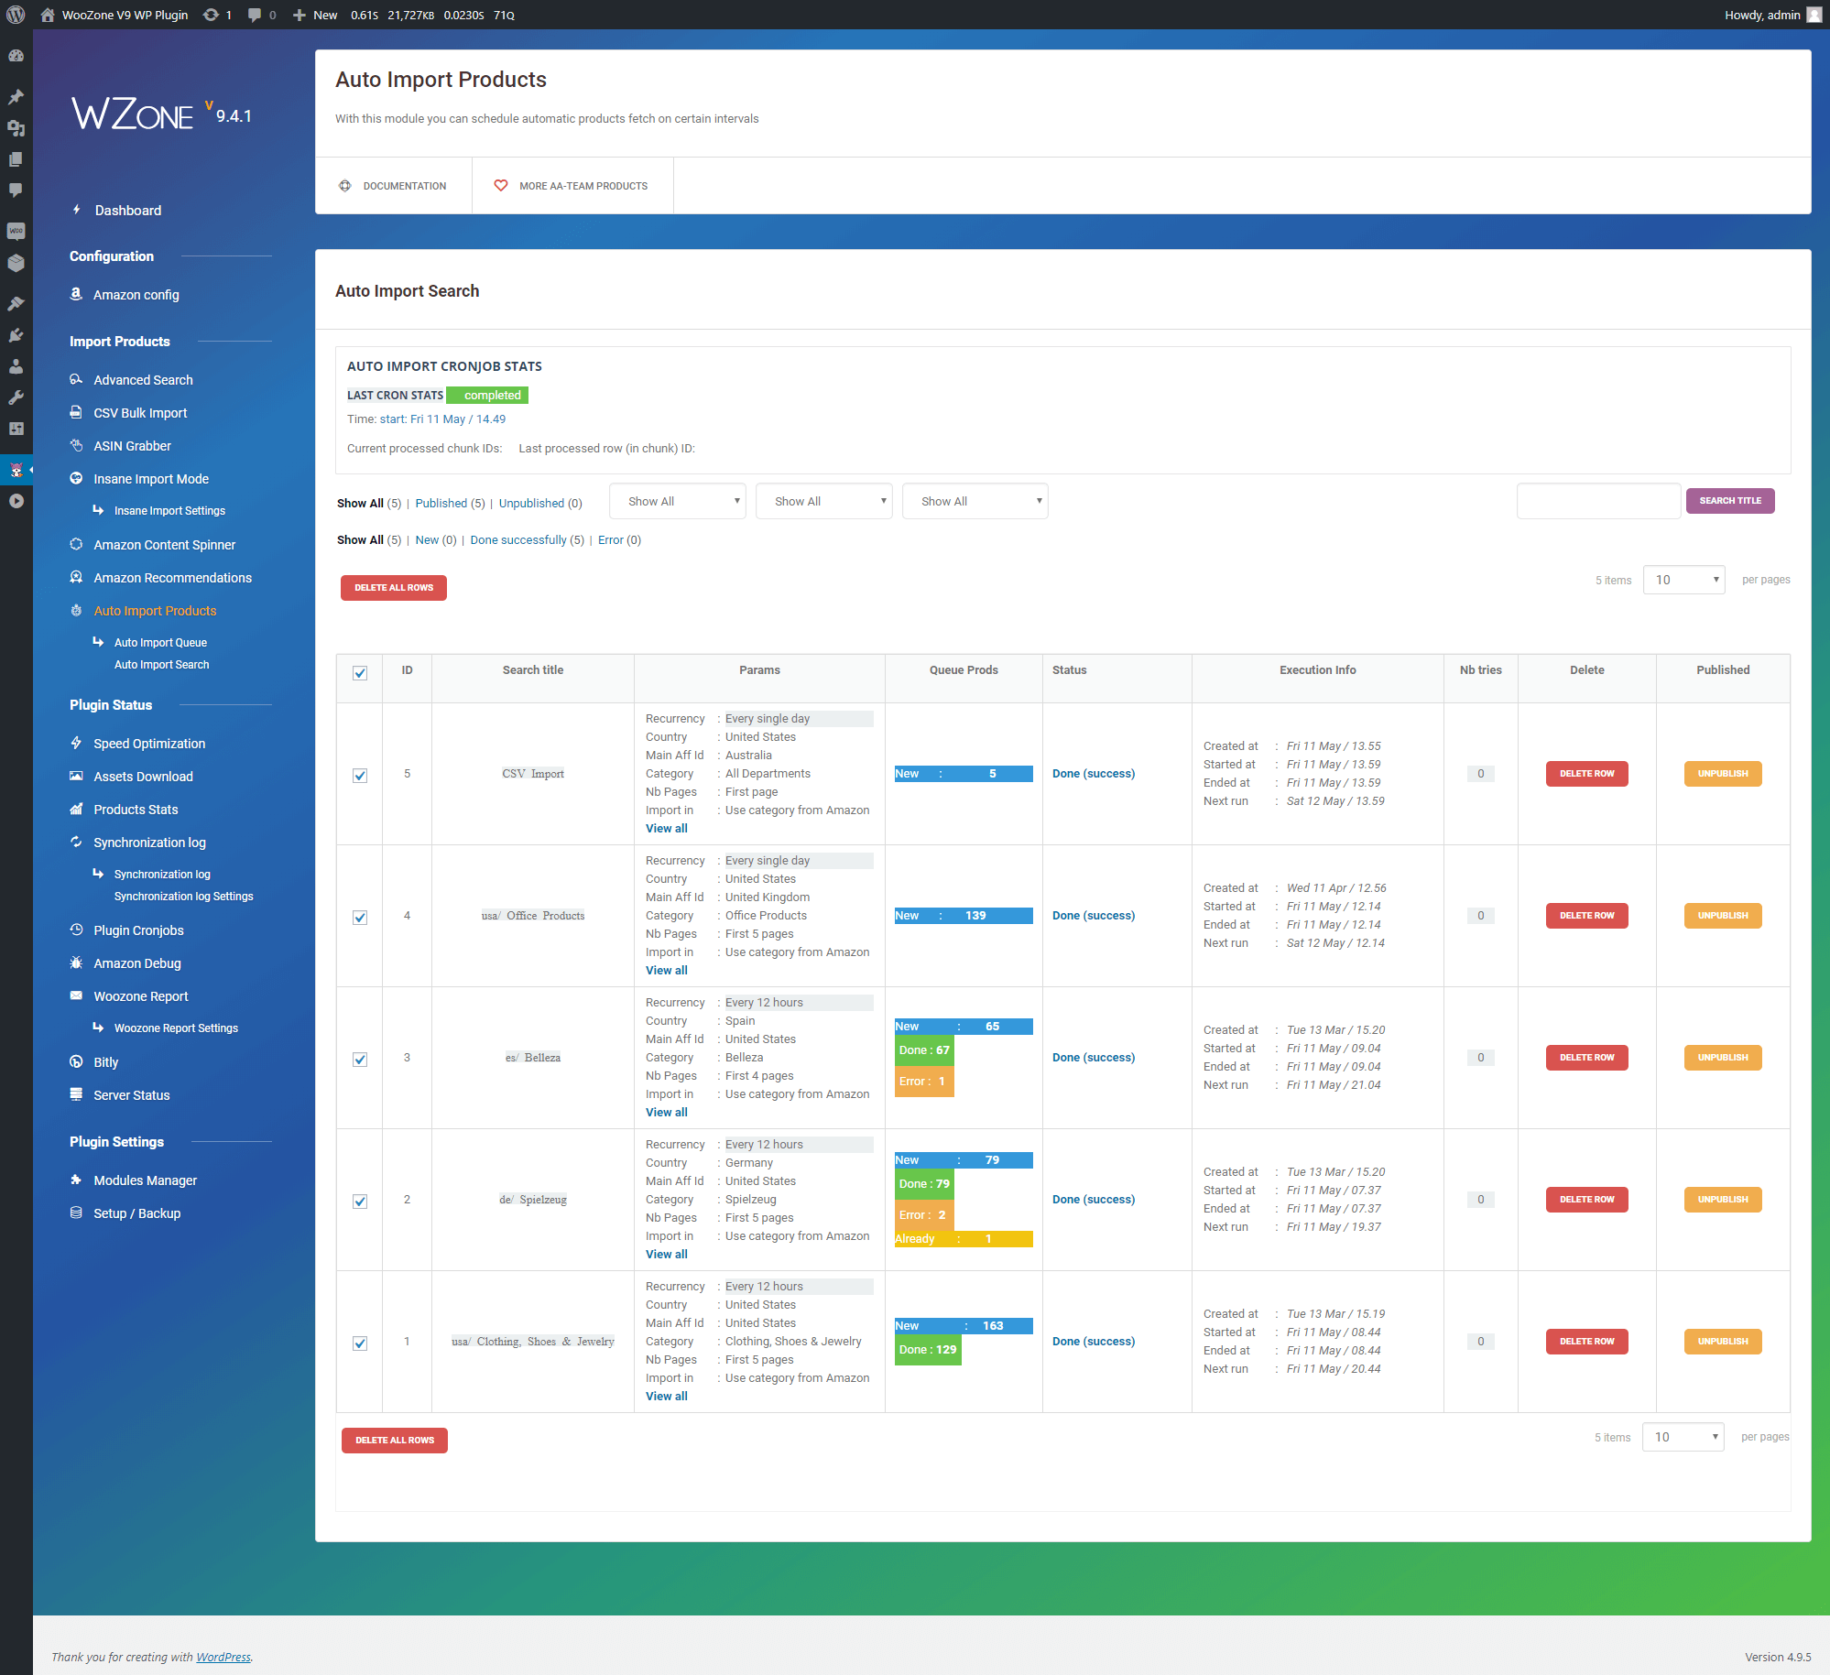Screen dimensions: 1830x1675
Task: Click the Products Stats chart icon
Action: tap(76, 809)
